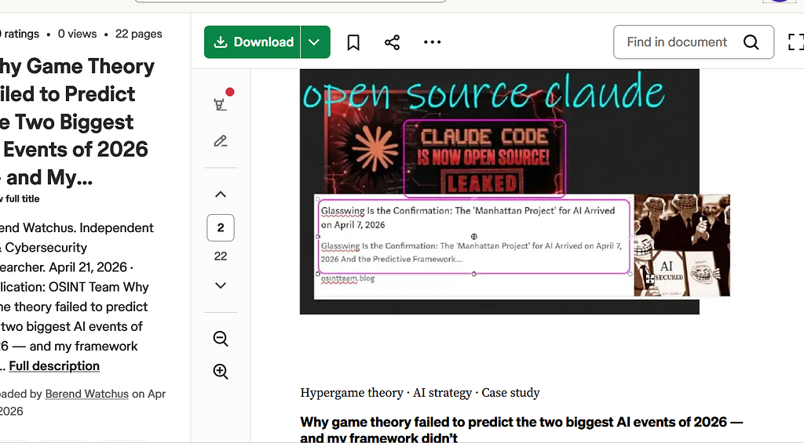The height and width of the screenshot is (443, 804).
Task: Open the three-dot more options menu
Action: (433, 42)
